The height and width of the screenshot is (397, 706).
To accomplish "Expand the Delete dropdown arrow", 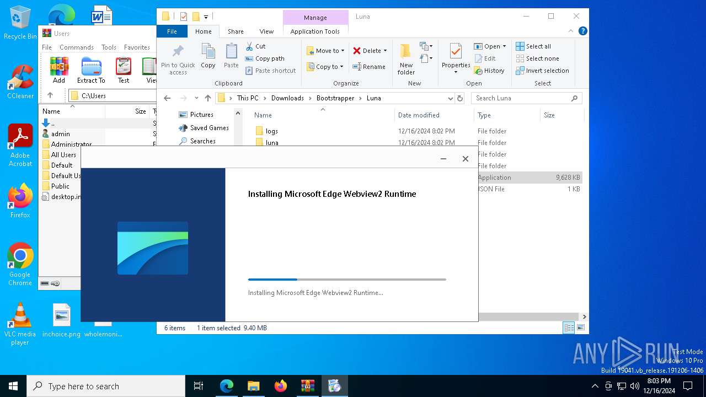I will pos(385,51).
